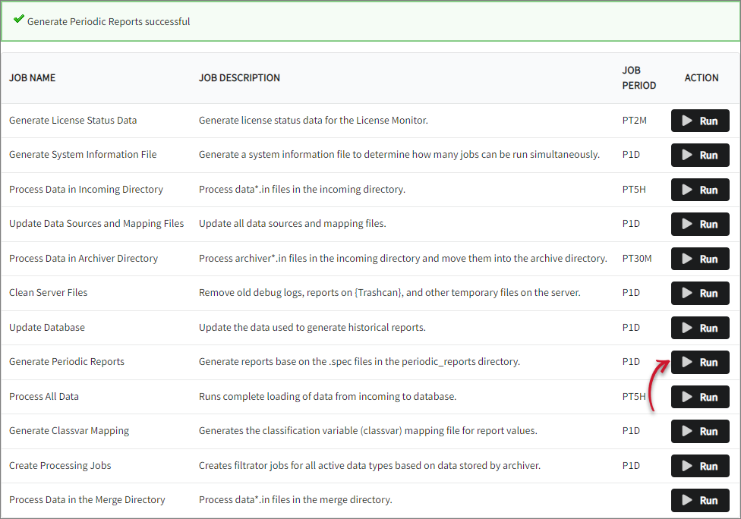741x519 pixels.
Task: Select the JOB DESCRIPTION column header
Action: click(238, 77)
